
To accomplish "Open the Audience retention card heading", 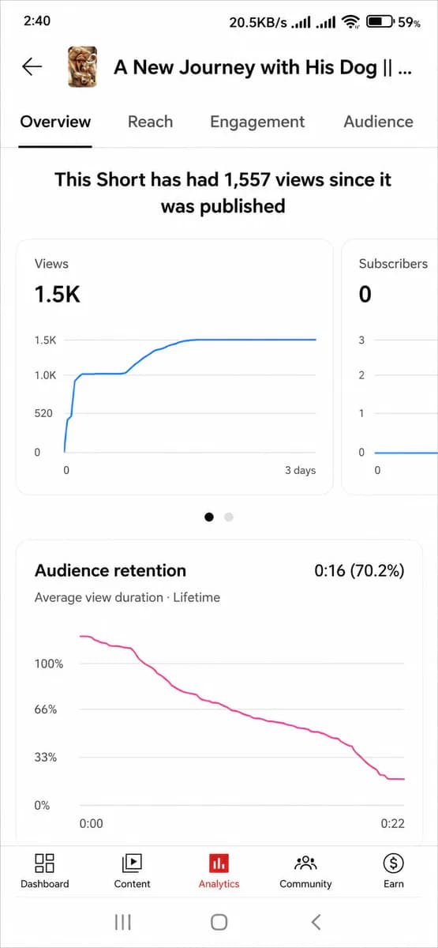I will (x=110, y=570).
